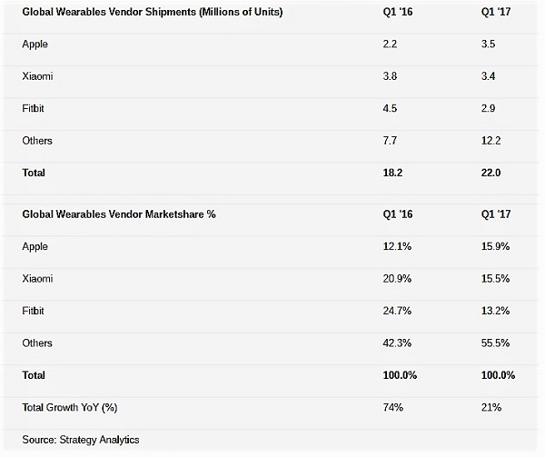Click Xiaomi marketshare value 20.9%
Screen dimensions: 545x457
click(x=397, y=279)
